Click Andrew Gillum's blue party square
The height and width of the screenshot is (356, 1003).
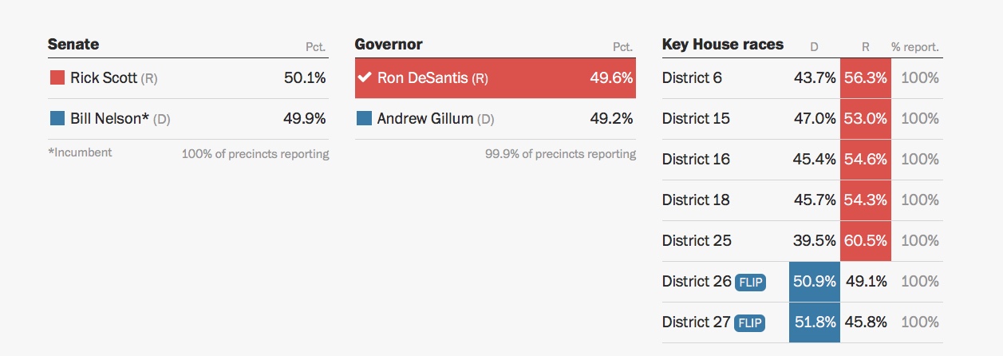click(364, 119)
